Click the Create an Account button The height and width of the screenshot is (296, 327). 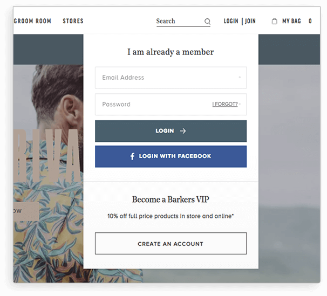tap(171, 243)
